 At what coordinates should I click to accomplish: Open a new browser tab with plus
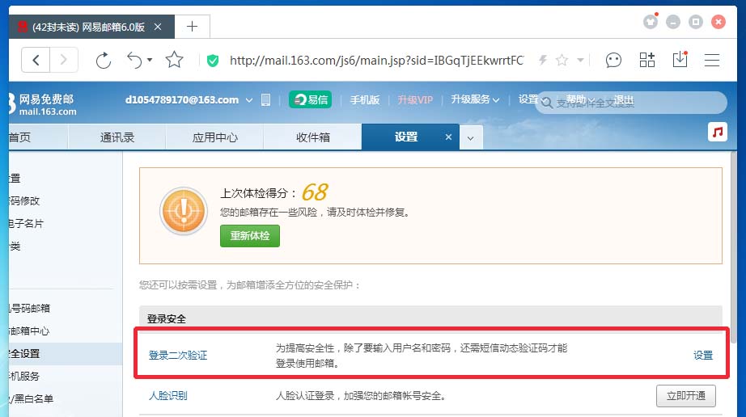click(x=193, y=27)
